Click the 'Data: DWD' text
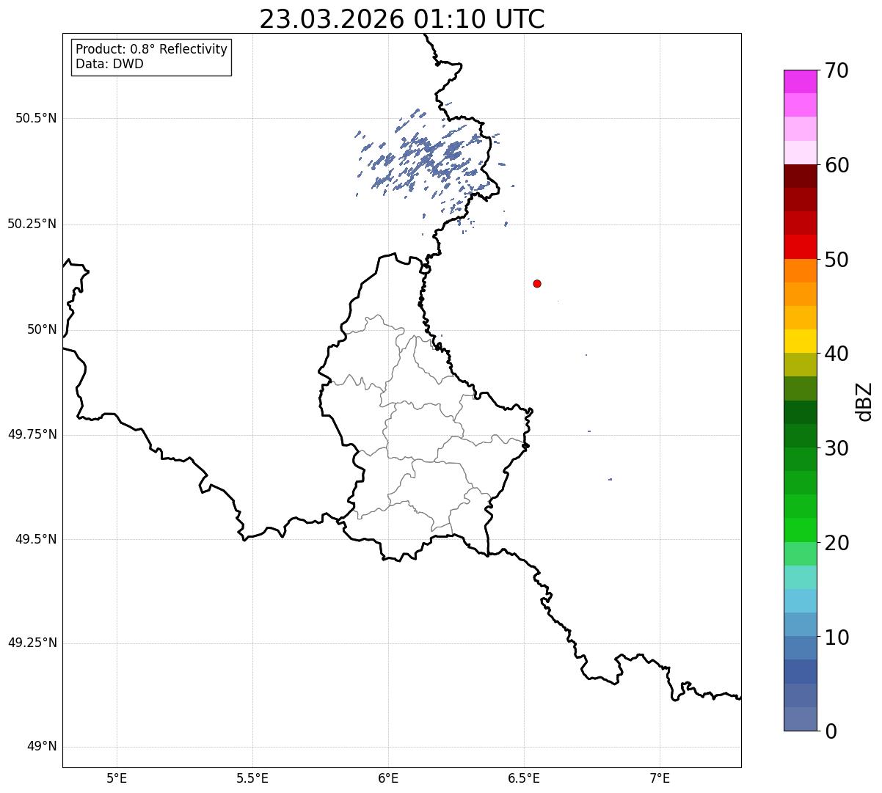 pos(109,64)
